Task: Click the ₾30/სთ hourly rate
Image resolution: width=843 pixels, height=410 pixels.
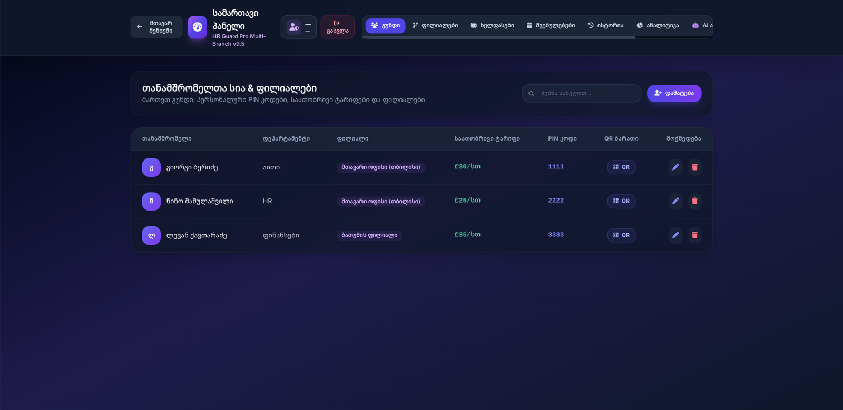Action: tap(467, 166)
